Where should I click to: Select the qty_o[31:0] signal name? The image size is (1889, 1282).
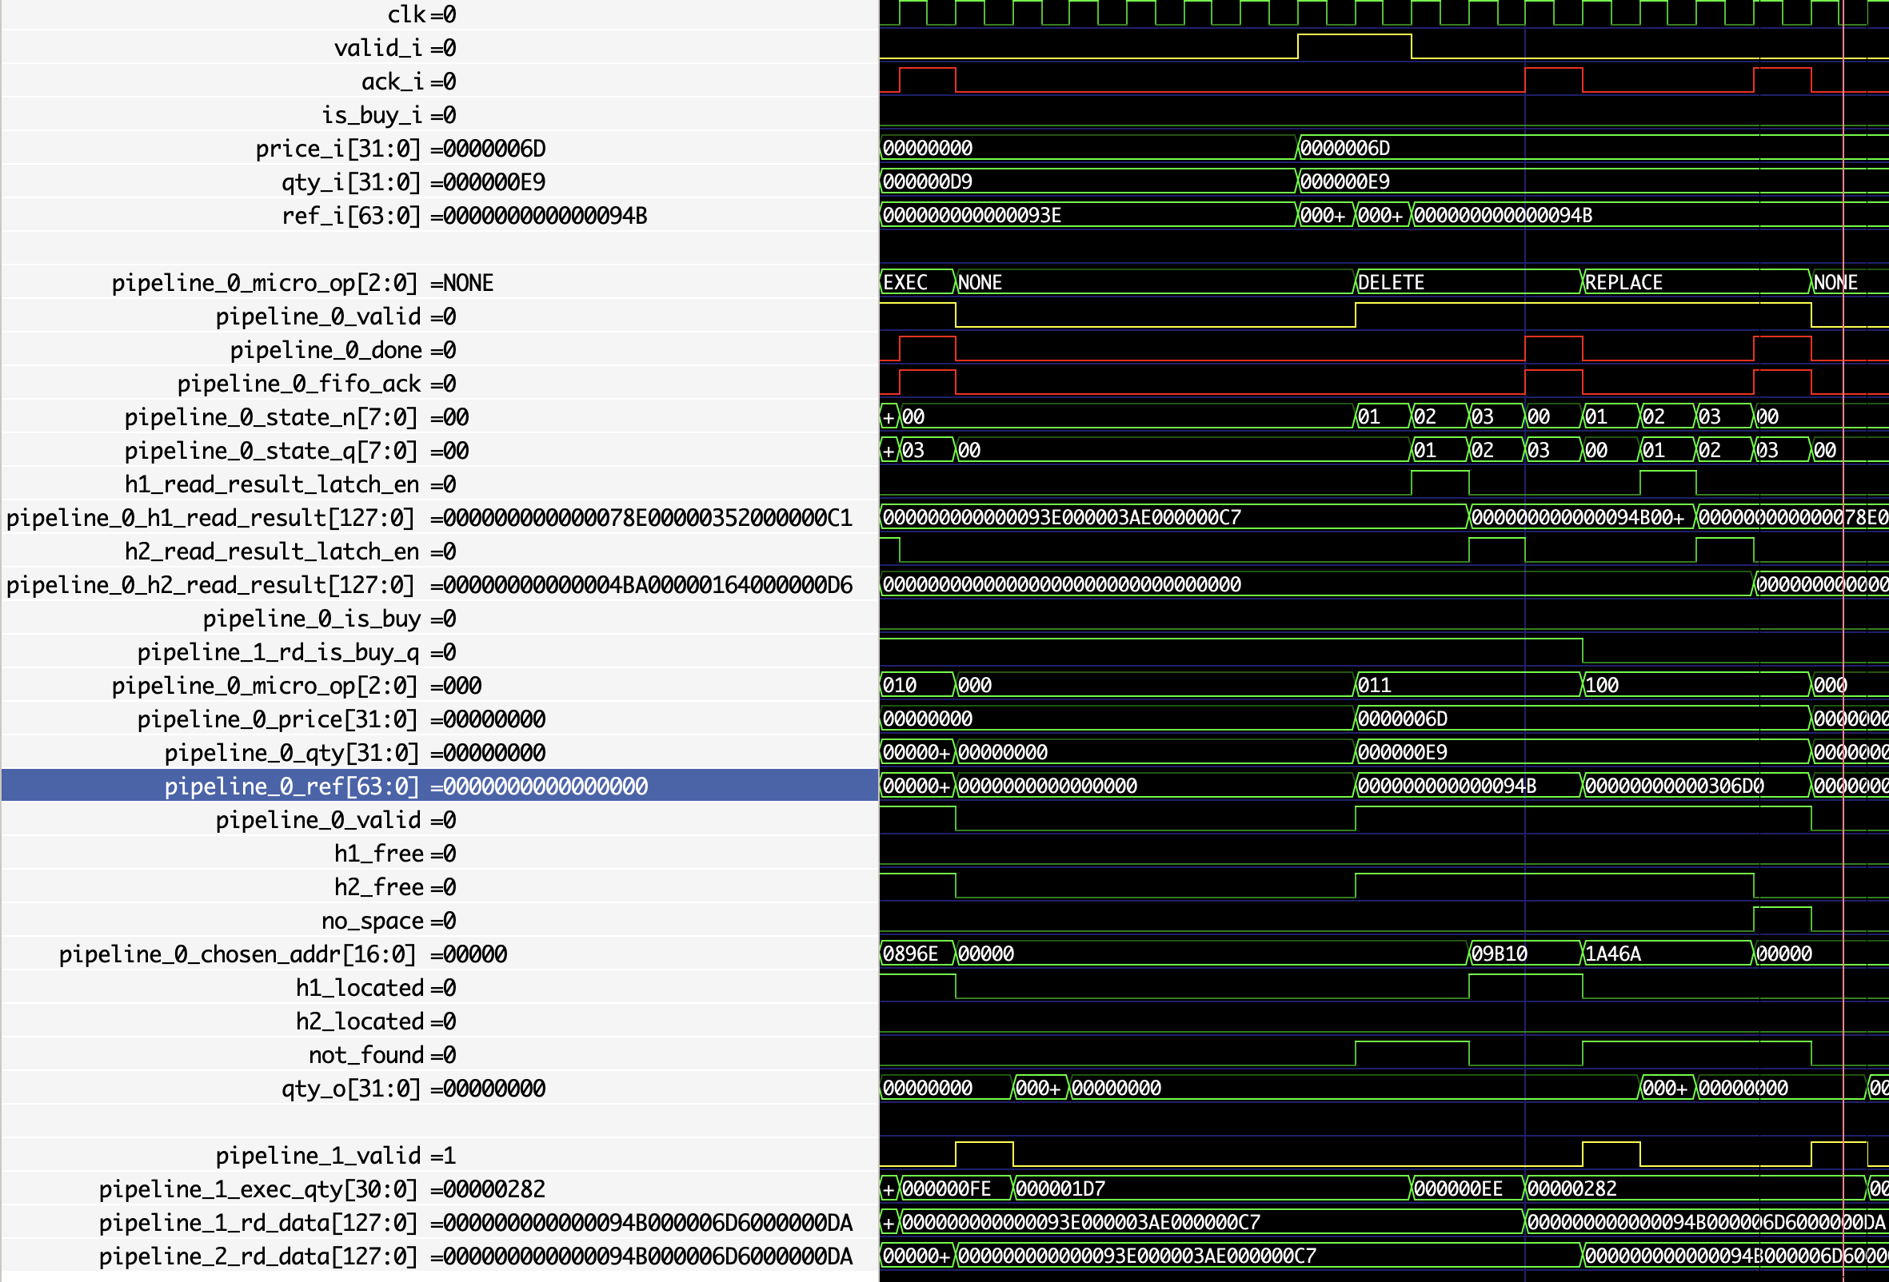tap(351, 1088)
